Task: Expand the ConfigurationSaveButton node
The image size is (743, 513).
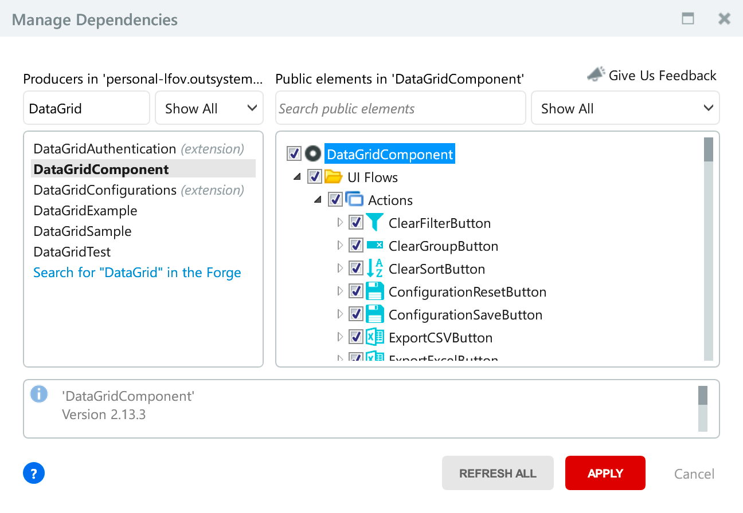Action: tap(340, 314)
